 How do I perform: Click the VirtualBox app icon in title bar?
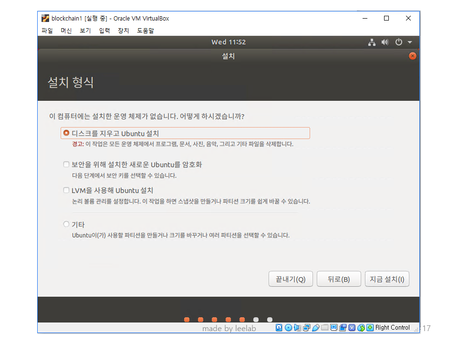[x=45, y=18]
